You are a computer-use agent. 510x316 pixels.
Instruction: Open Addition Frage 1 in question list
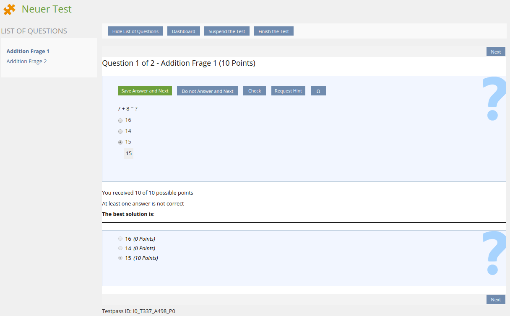[28, 51]
